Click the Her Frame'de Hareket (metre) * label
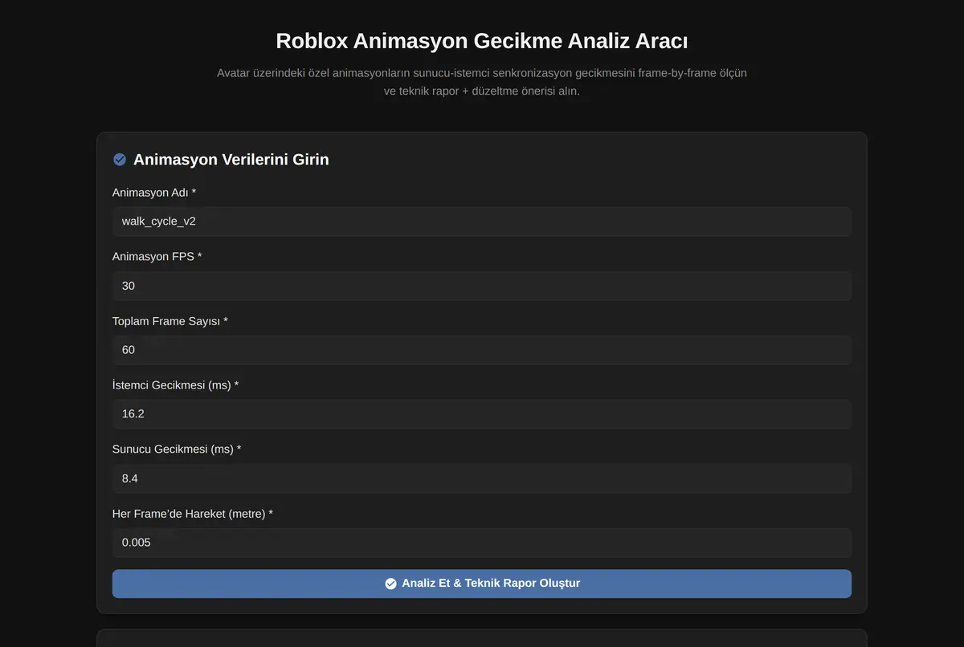The height and width of the screenshot is (647, 964). tap(193, 514)
